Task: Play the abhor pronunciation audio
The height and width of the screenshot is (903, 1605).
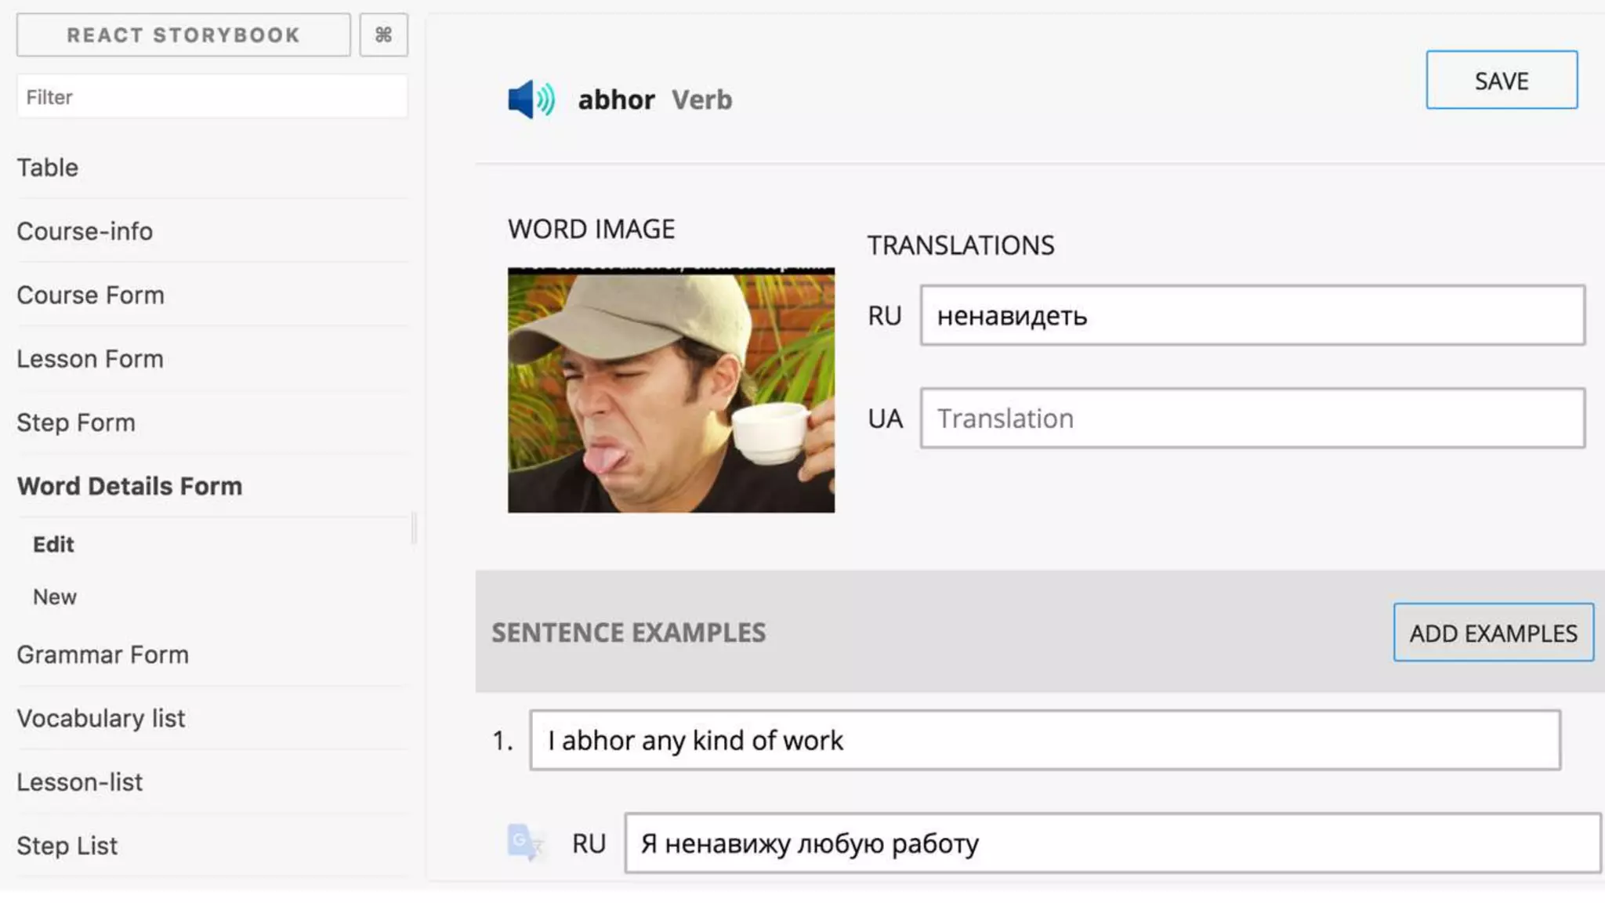Action: (x=531, y=100)
